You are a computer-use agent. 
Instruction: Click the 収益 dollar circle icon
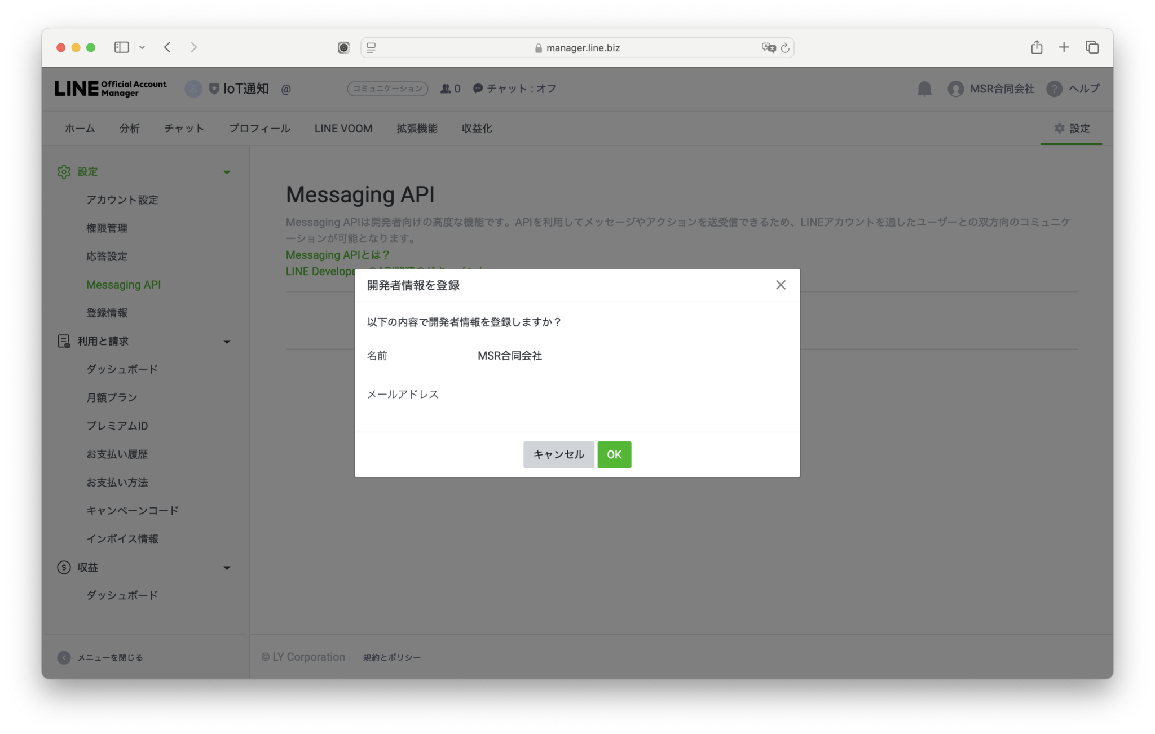point(64,567)
